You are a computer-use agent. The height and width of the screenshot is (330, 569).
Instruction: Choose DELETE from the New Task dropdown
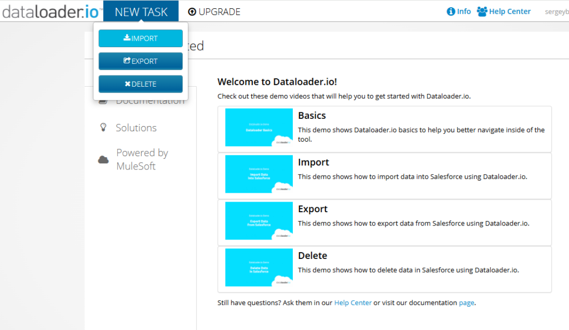(141, 84)
